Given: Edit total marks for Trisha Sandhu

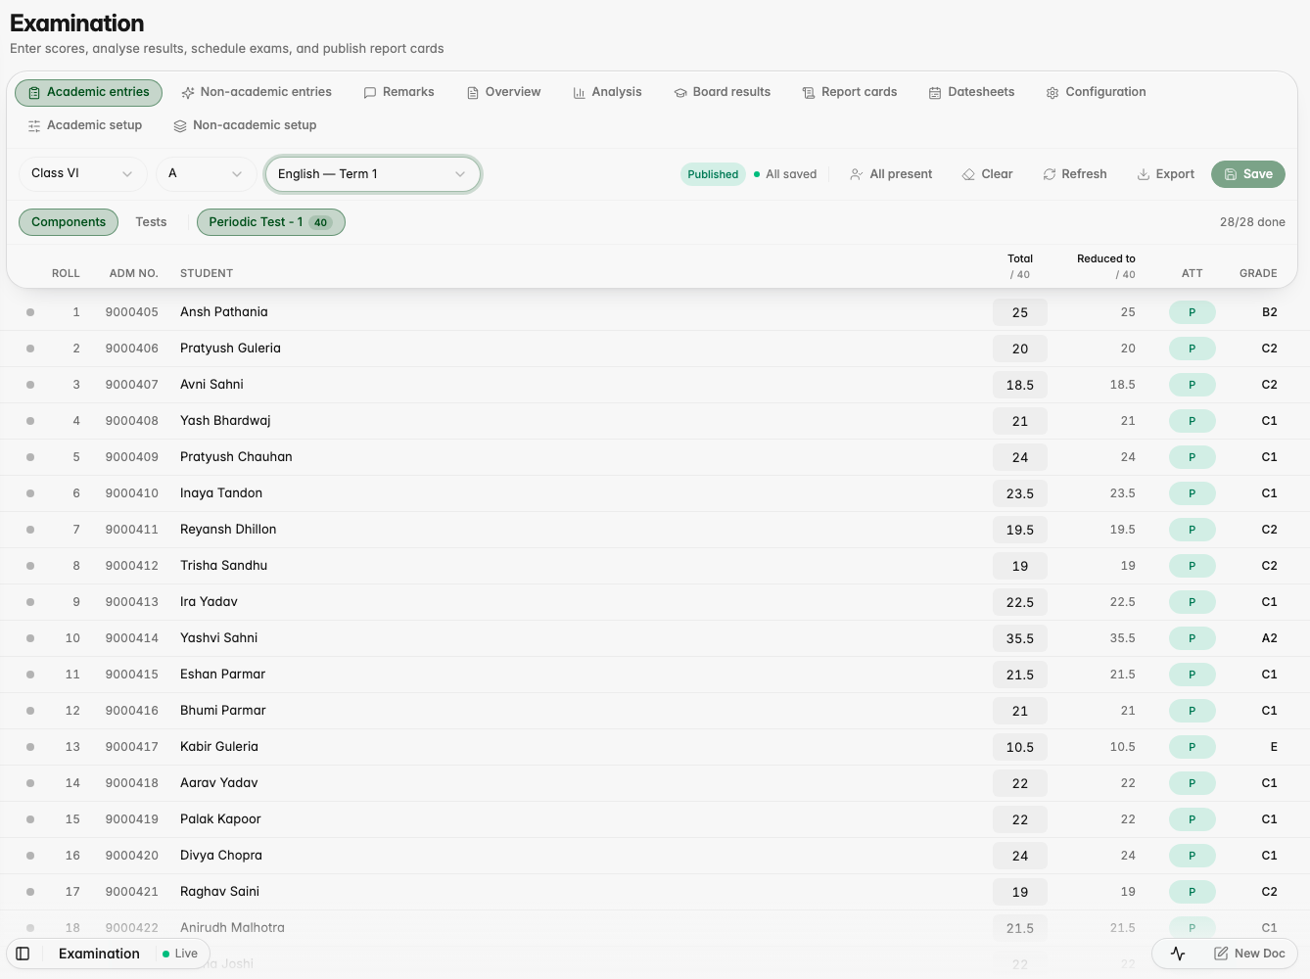Looking at the screenshot, I should tap(1020, 566).
